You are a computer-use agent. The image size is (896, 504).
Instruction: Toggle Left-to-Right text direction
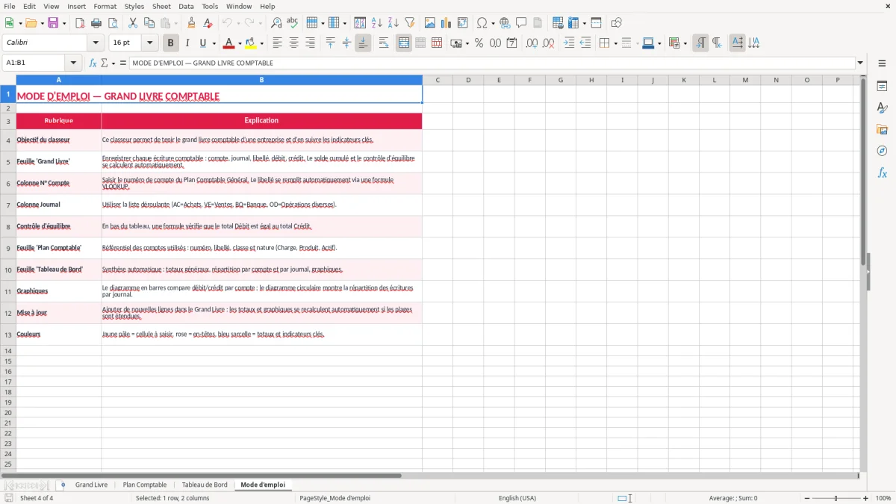point(700,43)
